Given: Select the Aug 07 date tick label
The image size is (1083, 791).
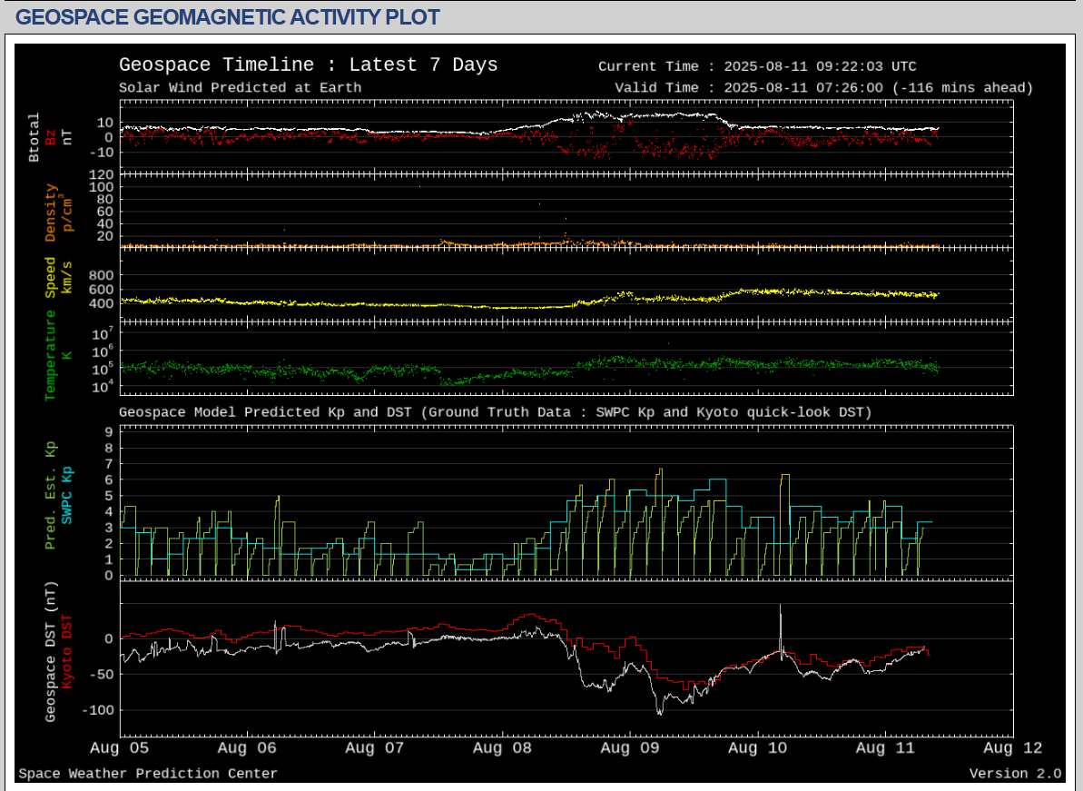Looking at the screenshot, I should (375, 748).
